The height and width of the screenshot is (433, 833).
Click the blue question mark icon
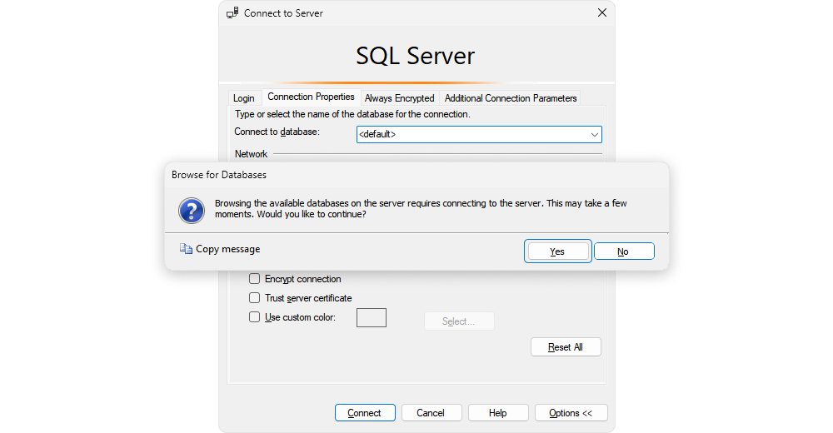point(192,210)
